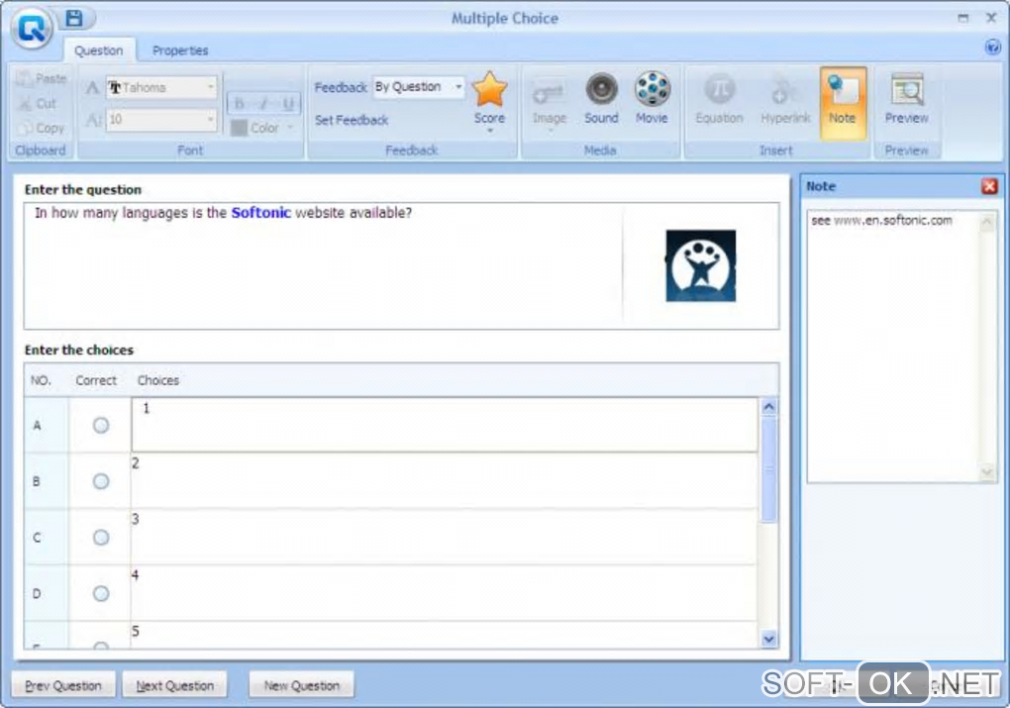The width and height of the screenshot is (1010, 708).
Task: Click the Cut scissors item
Action: [x=39, y=103]
